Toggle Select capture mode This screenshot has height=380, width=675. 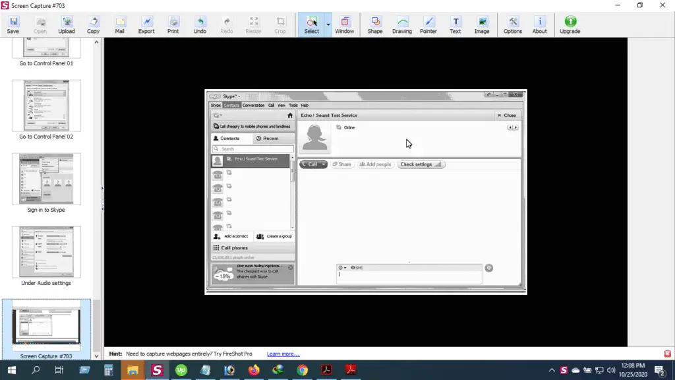(x=311, y=24)
